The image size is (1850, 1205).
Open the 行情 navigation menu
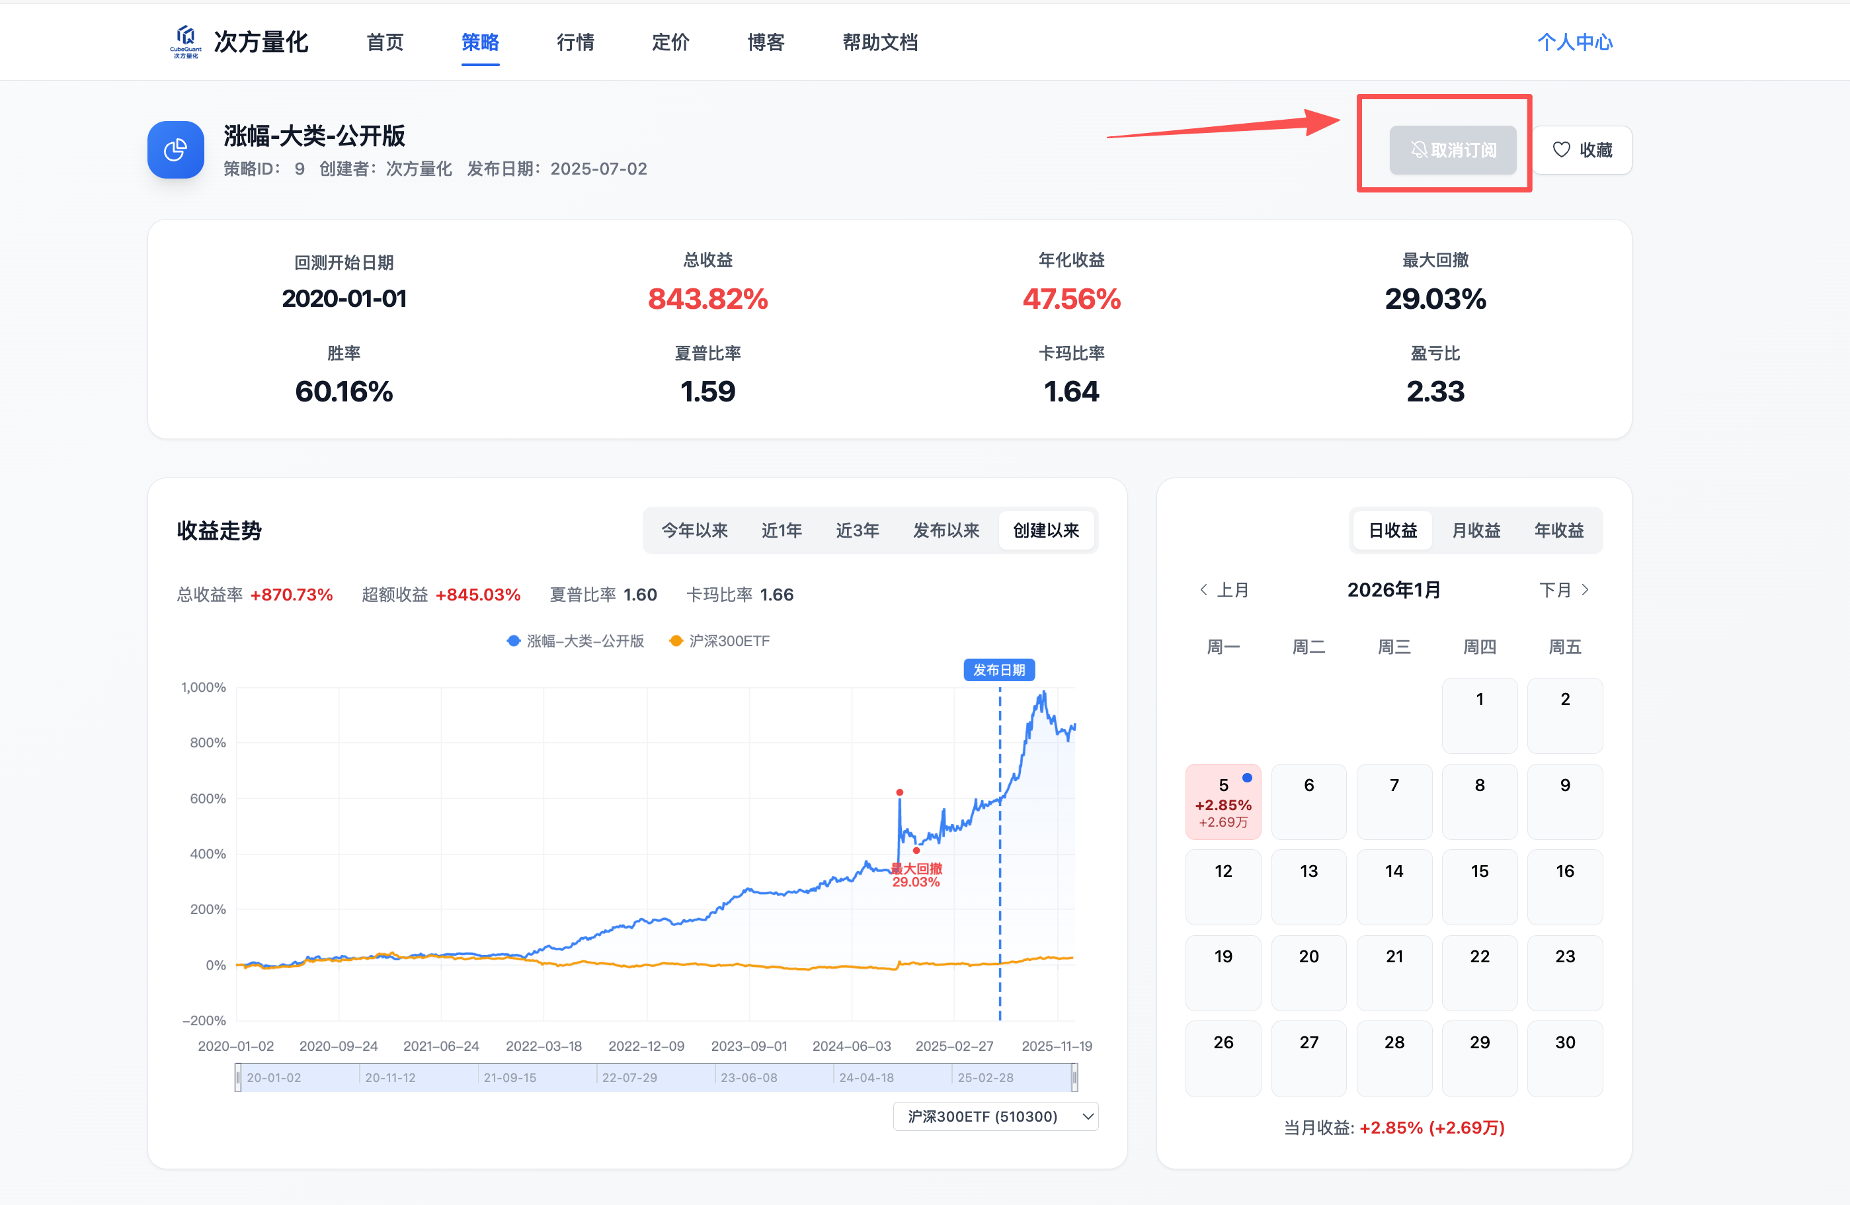coord(575,42)
